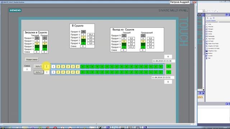Click the pointer selection icon in Tools
This screenshot has width=230, height=129.
click(x=208, y=18)
